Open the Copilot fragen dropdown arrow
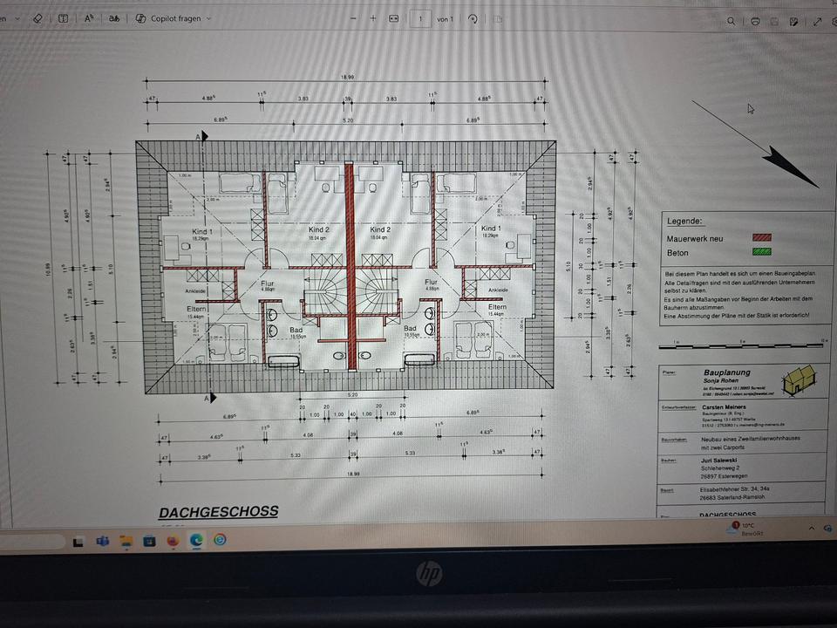Viewport: 837px width, 628px height. (209, 18)
